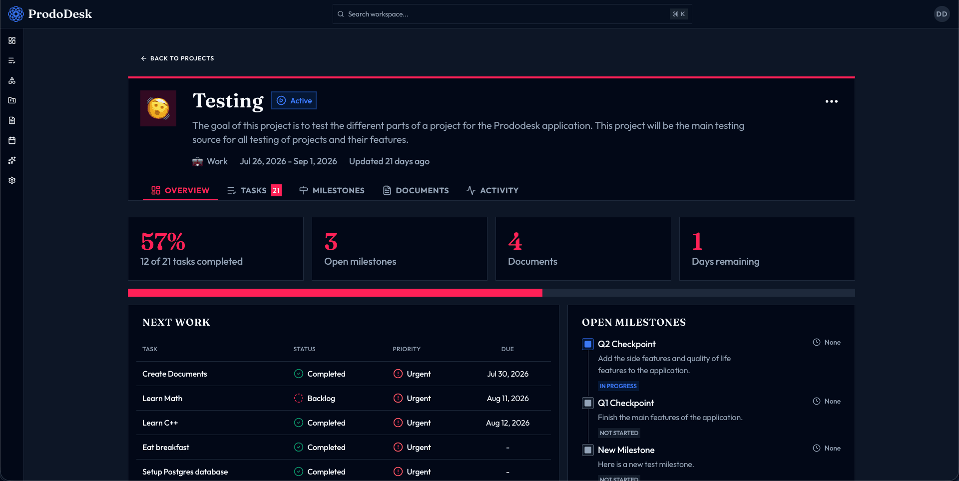This screenshot has height=481, width=959.
Task: Open the dashboard grid icon in sidebar
Action: [12, 40]
